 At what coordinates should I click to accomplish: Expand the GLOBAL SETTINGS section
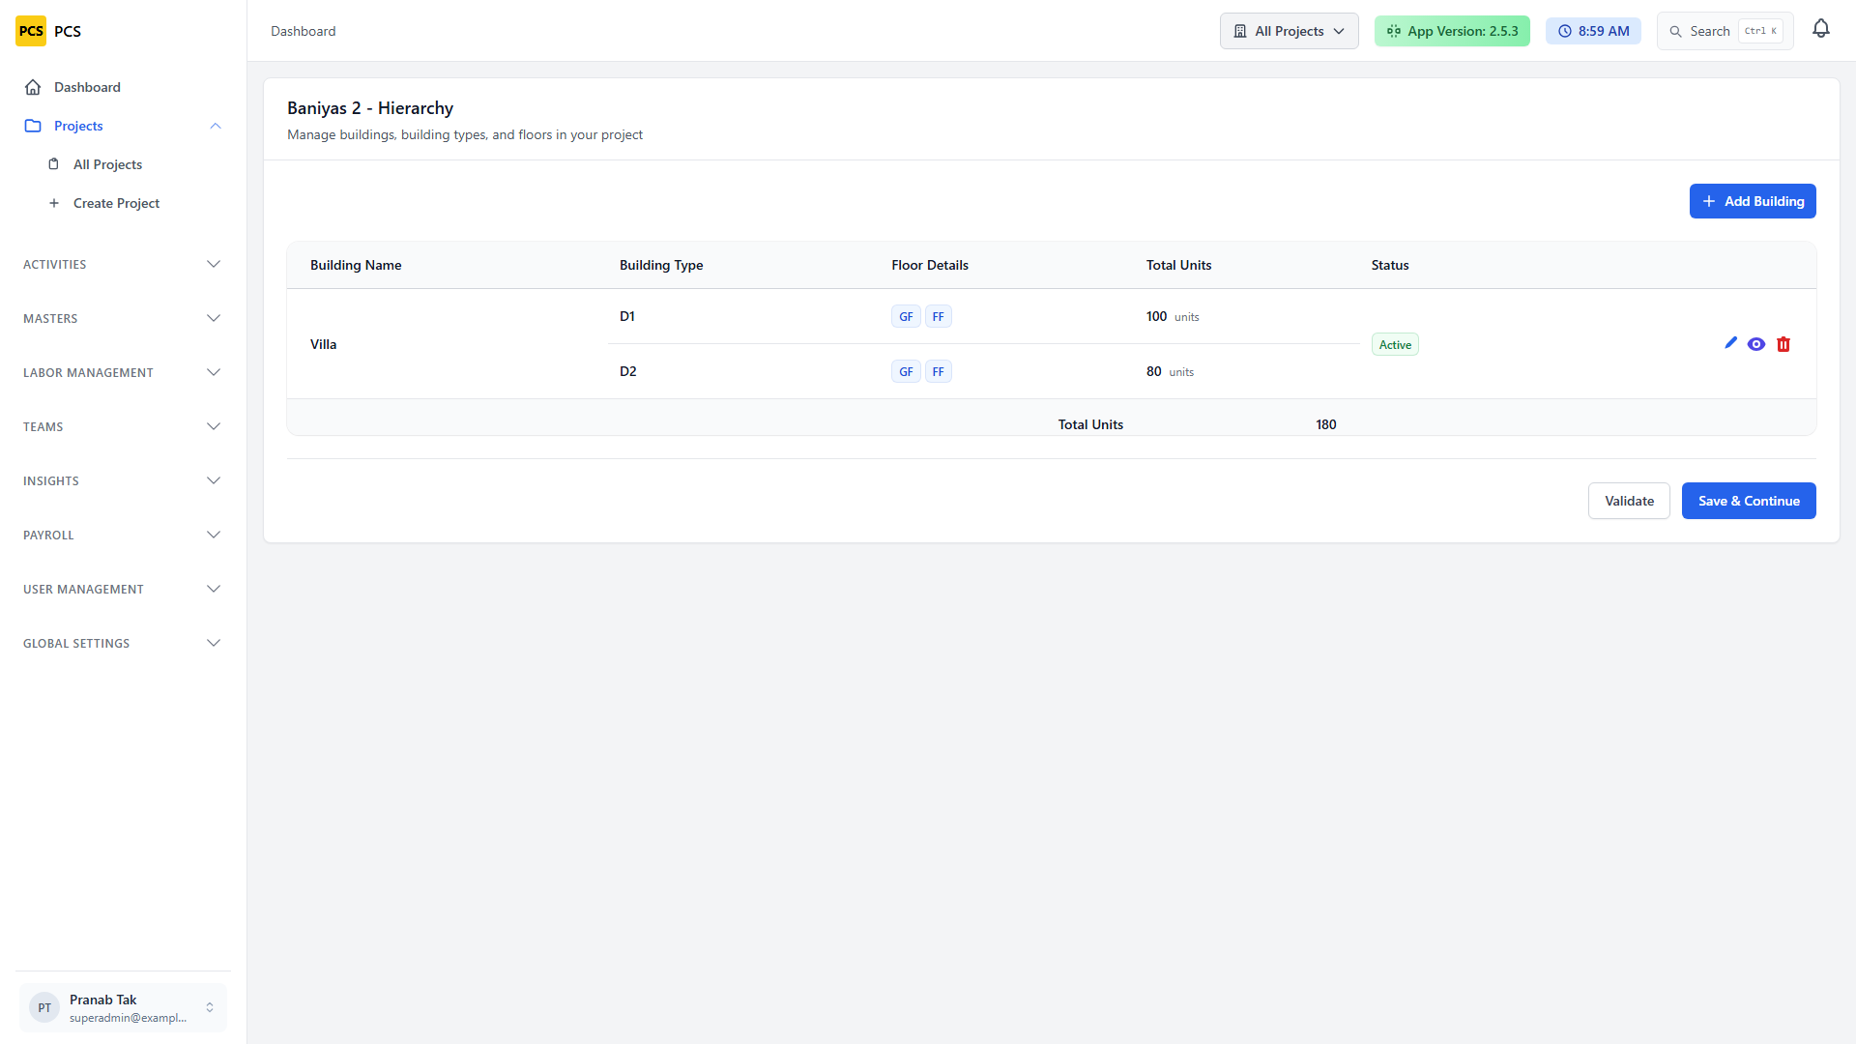click(123, 644)
